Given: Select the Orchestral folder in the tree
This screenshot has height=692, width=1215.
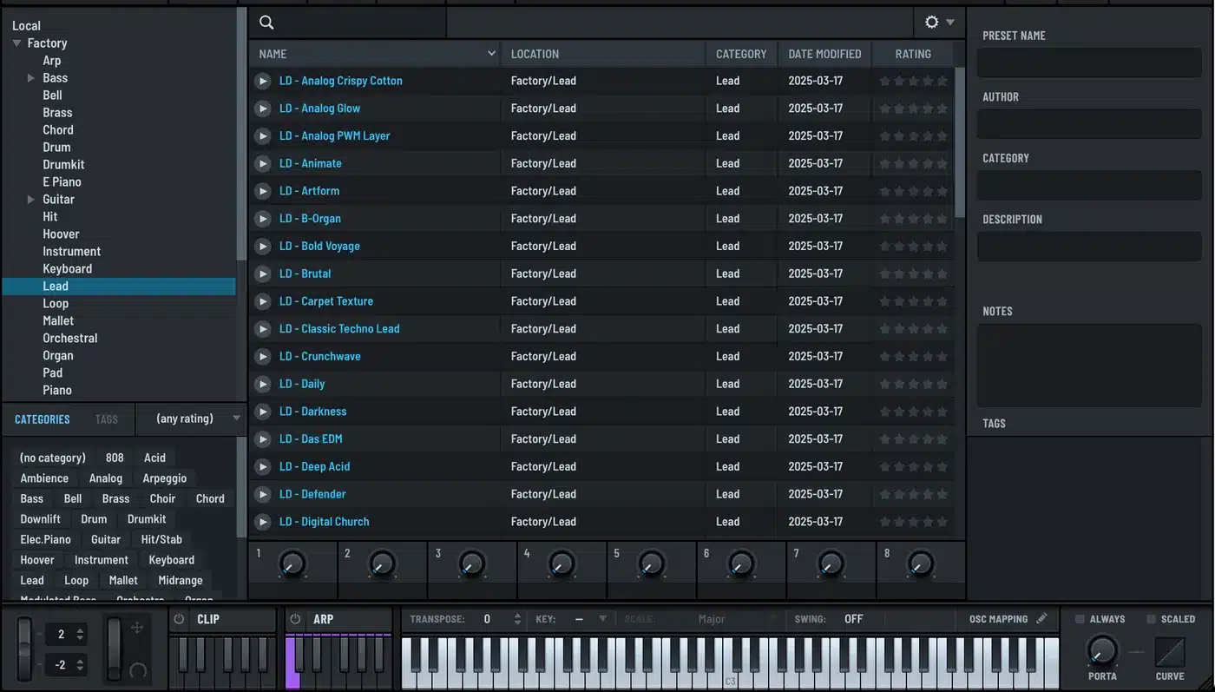Looking at the screenshot, I should tap(70, 338).
